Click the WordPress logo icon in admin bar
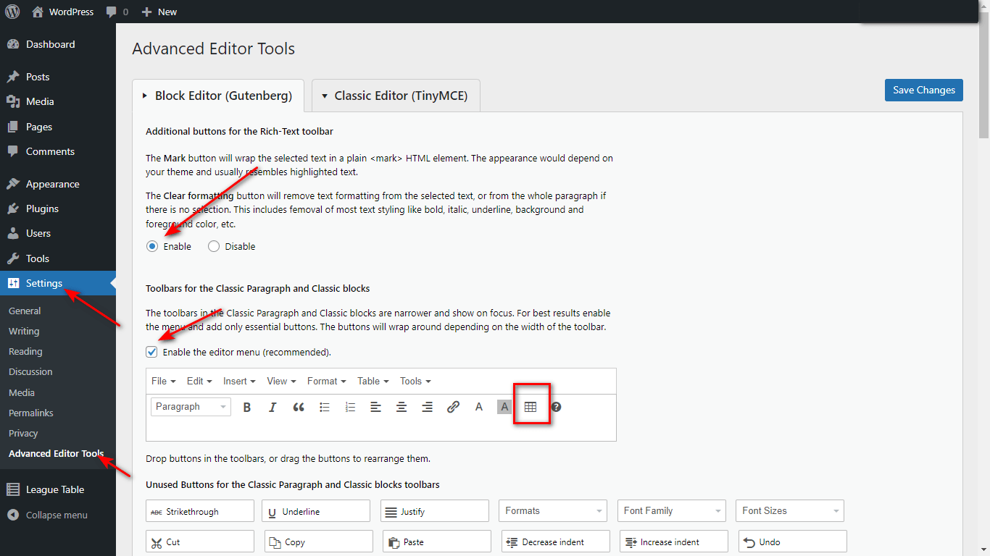The image size is (990, 556). [12, 12]
